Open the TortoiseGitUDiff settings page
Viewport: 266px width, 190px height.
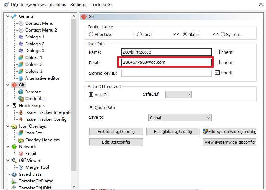35,188
